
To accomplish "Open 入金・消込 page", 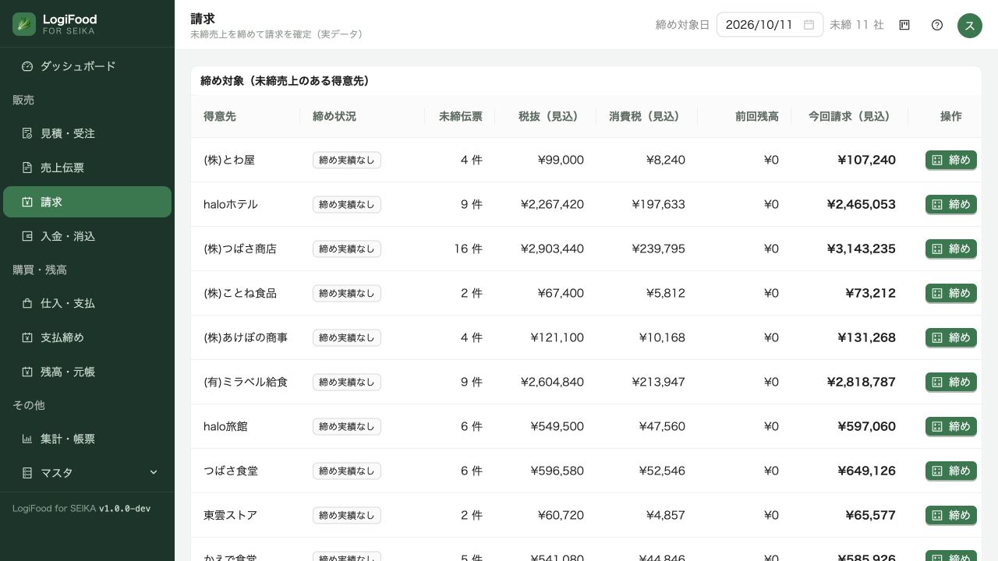I will (87, 236).
